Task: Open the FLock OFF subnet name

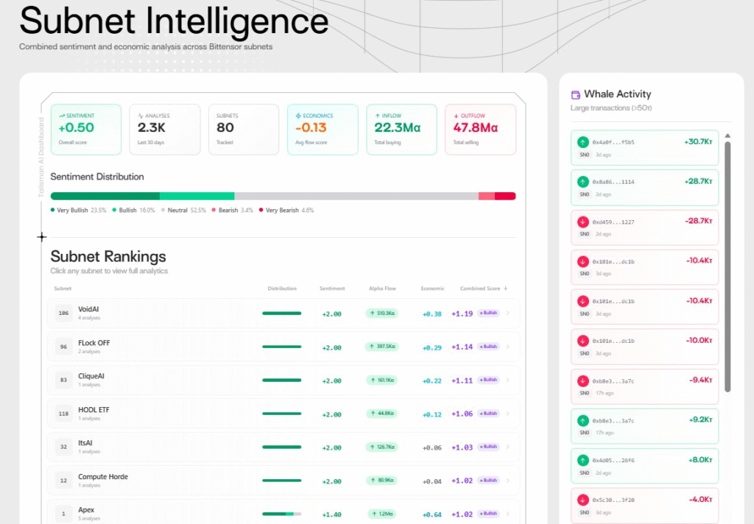Action: point(94,343)
